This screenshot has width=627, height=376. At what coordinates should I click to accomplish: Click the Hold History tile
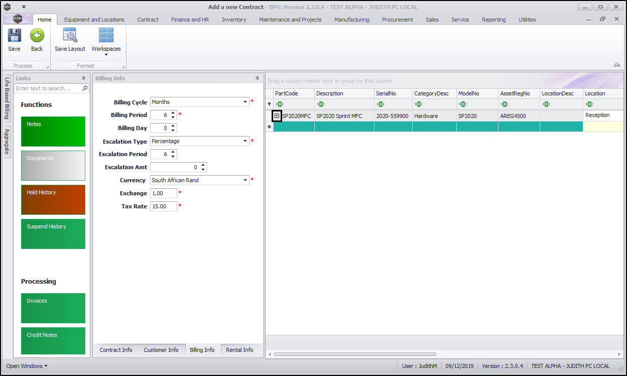tap(53, 200)
